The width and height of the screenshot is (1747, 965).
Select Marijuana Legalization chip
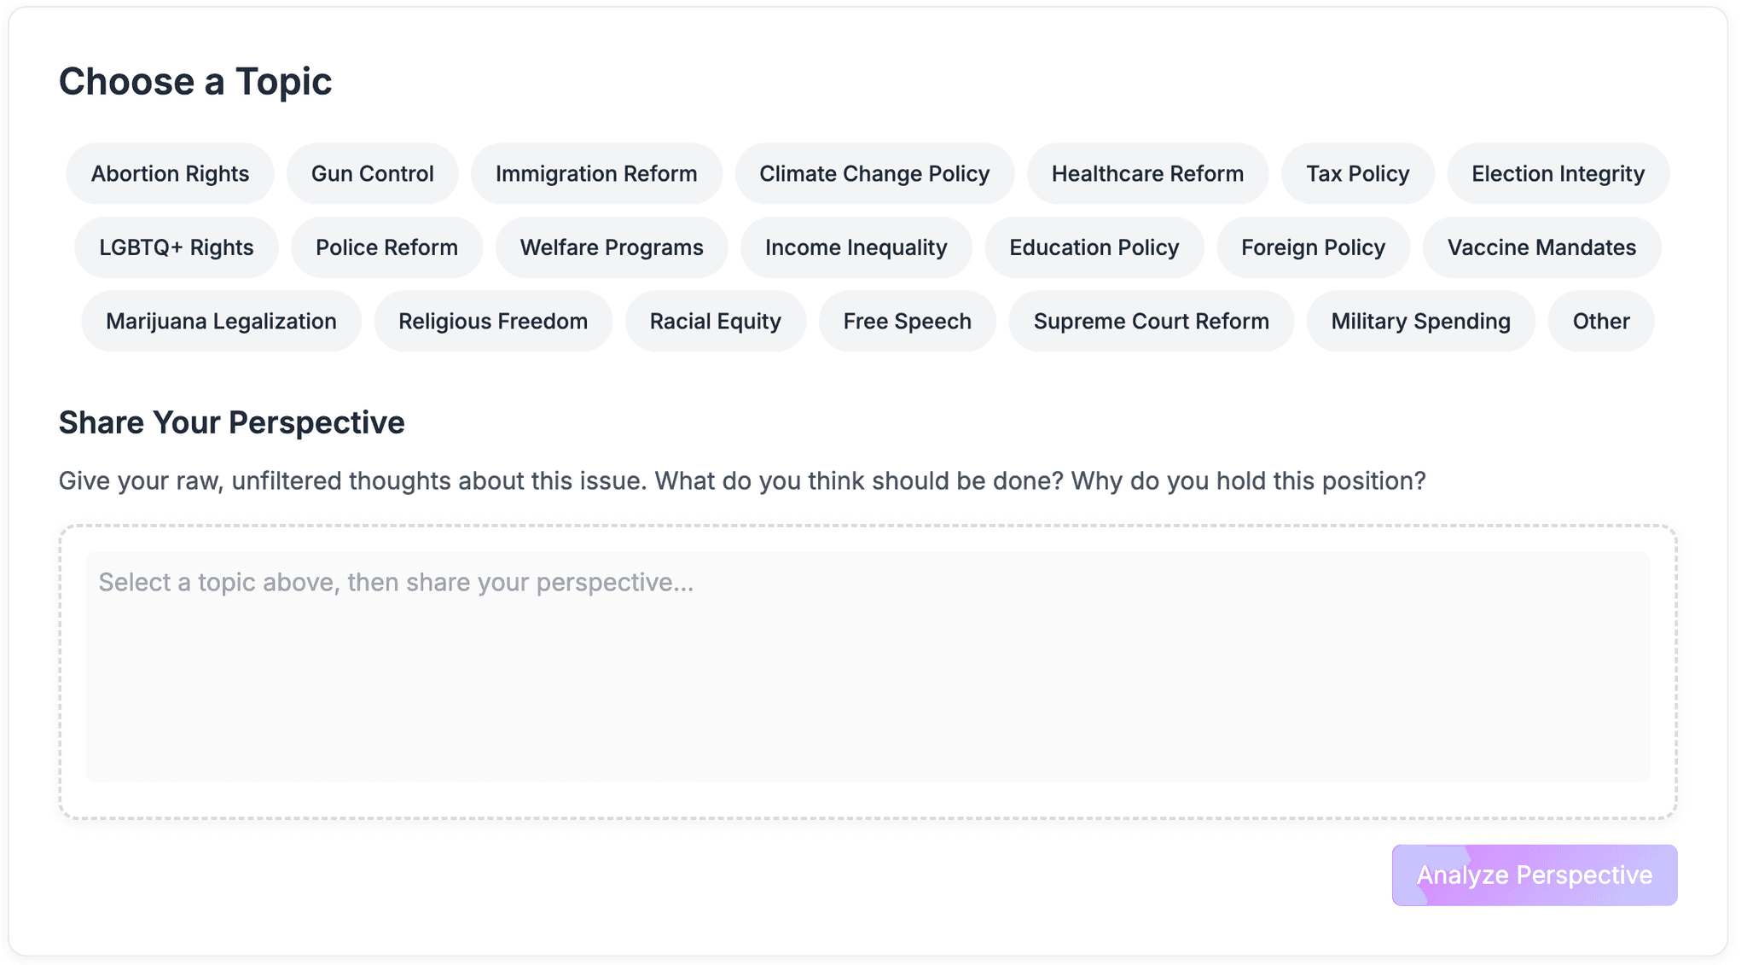pyautogui.click(x=221, y=321)
